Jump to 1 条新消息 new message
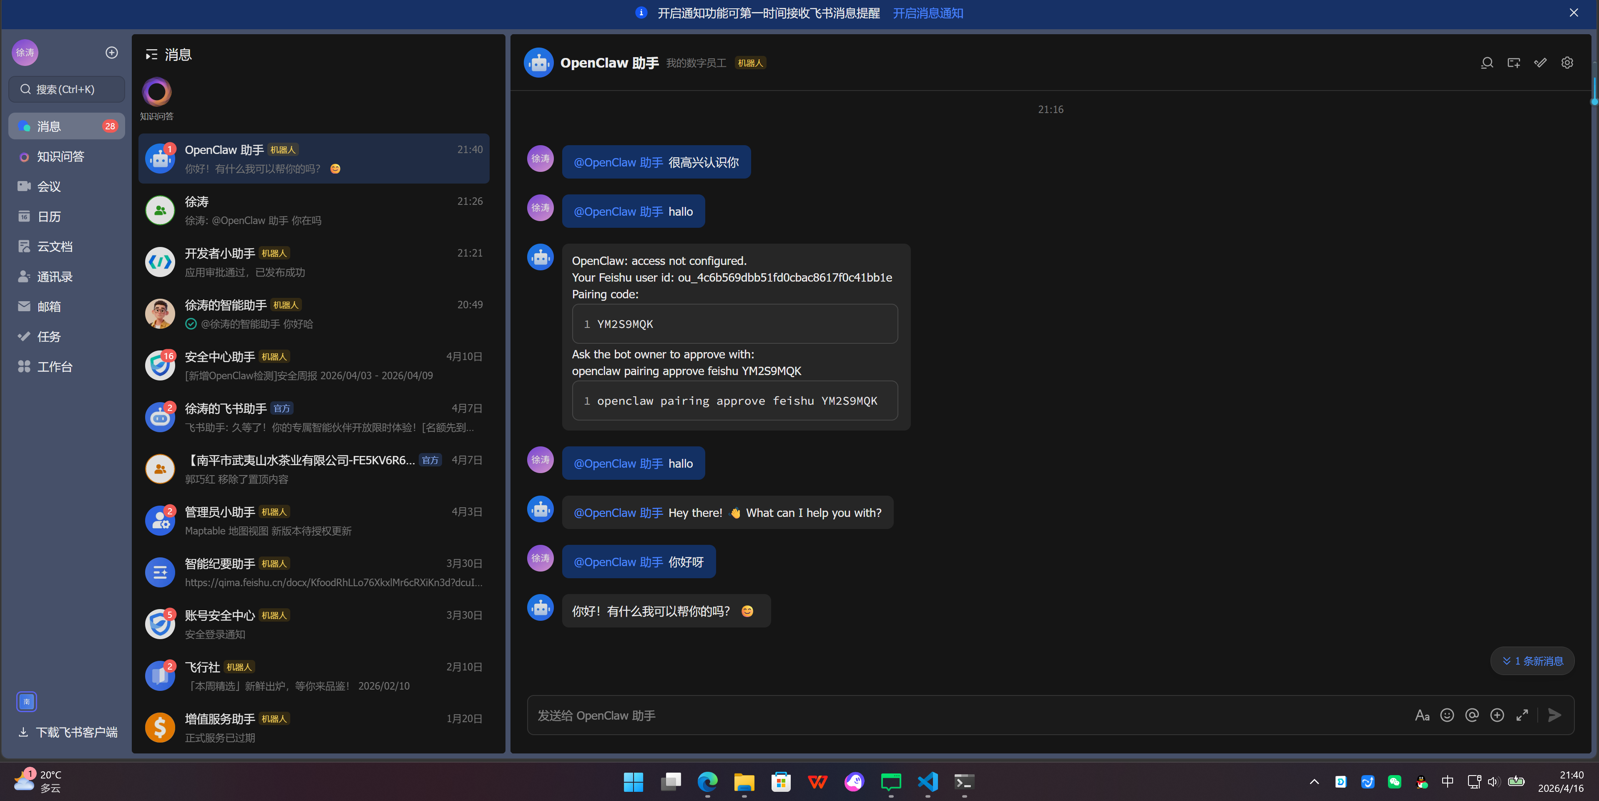This screenshot has height=801, width=1599. 1532,661
